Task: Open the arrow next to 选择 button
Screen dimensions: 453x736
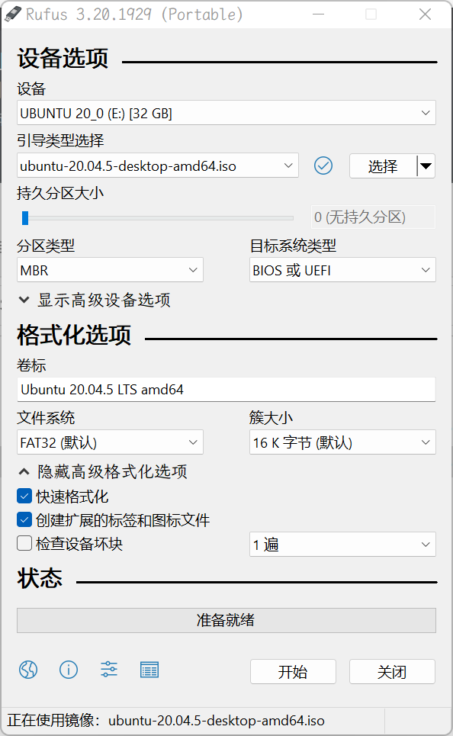Action: click(x=426, y=166)
